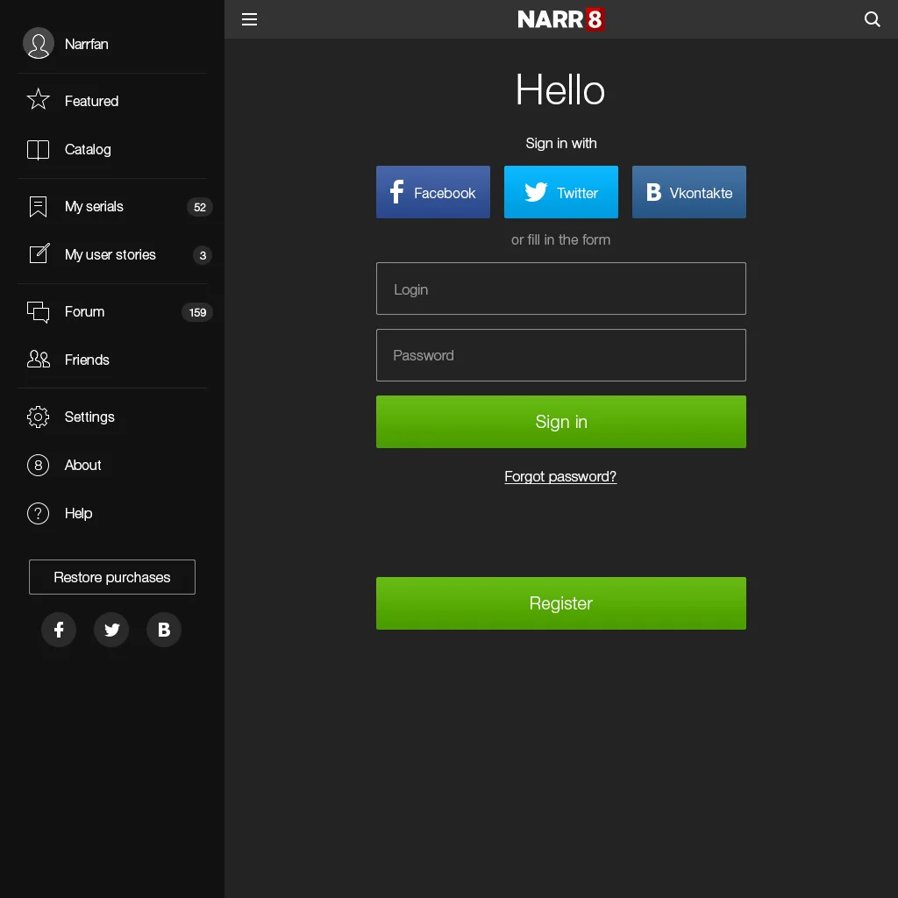Click the Settings gear icon
898x898 pixels.
click(x=39, y=417)
